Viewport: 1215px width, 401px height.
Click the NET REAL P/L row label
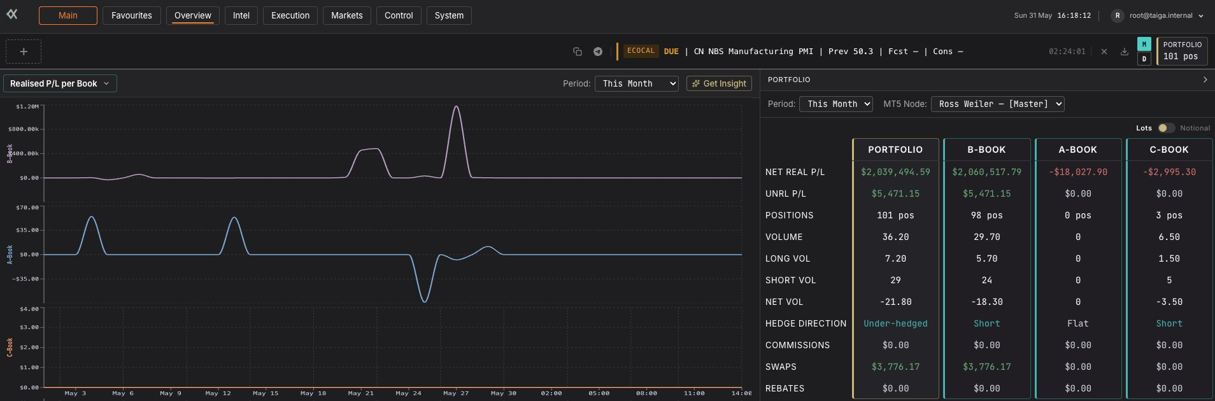coord(795,172)
